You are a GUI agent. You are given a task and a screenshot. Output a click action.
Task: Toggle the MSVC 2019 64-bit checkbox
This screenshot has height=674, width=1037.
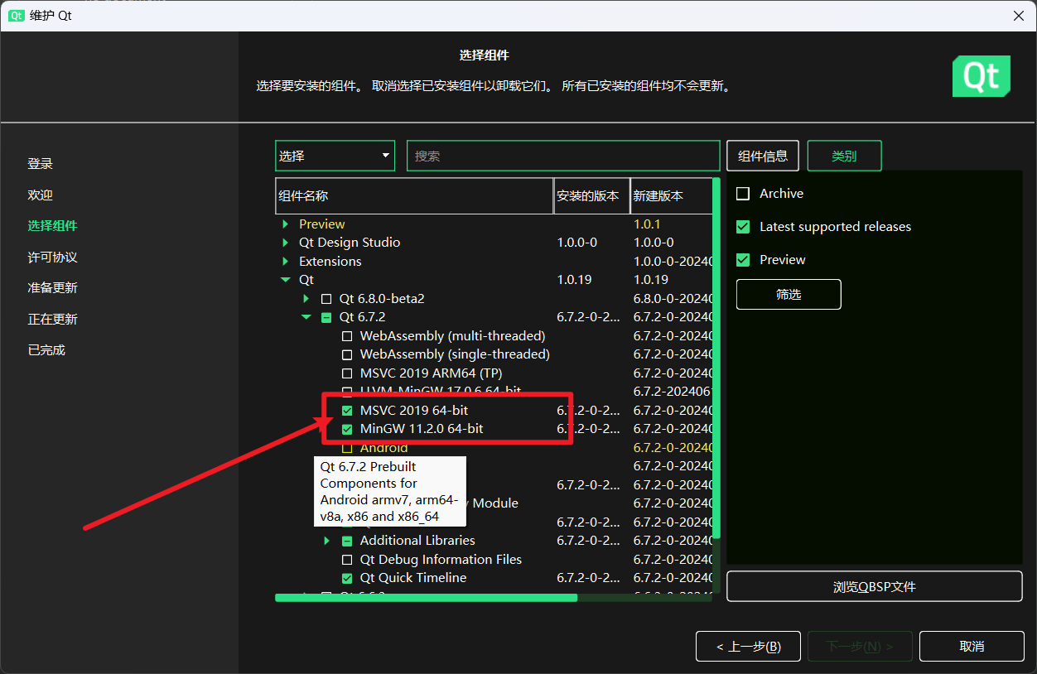click(x=347, y=411)
